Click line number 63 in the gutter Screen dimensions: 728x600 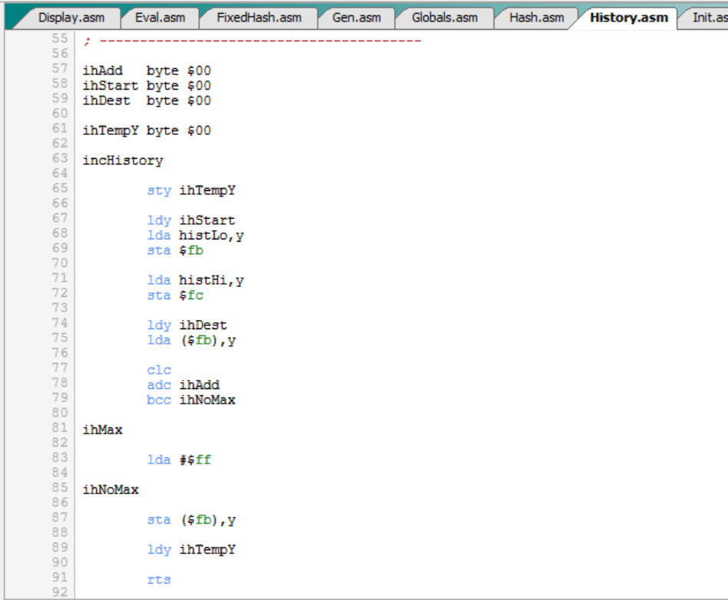pyautogui.click(x=60, y=159)
